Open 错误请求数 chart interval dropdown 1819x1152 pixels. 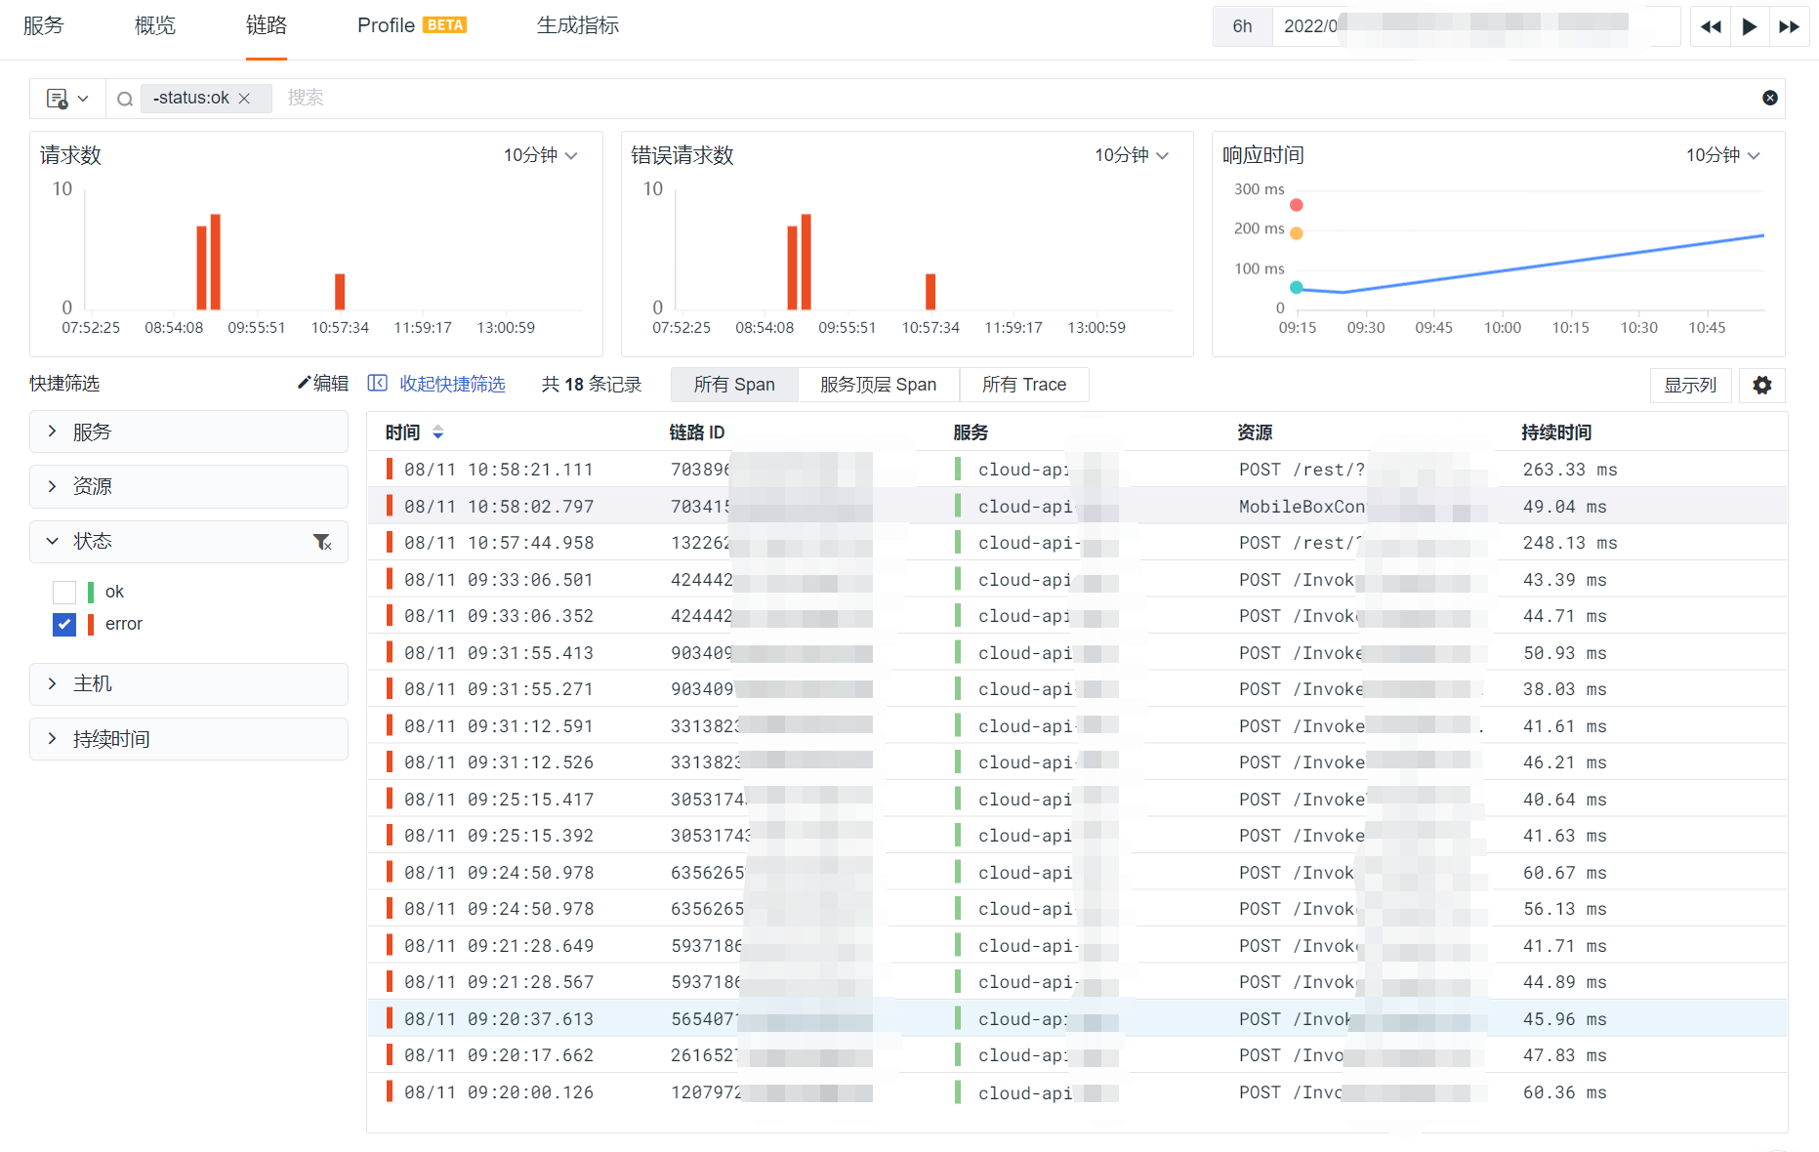coord(1131,155)
